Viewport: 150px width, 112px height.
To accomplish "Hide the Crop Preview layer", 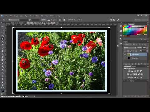I will tap(125, 54).
